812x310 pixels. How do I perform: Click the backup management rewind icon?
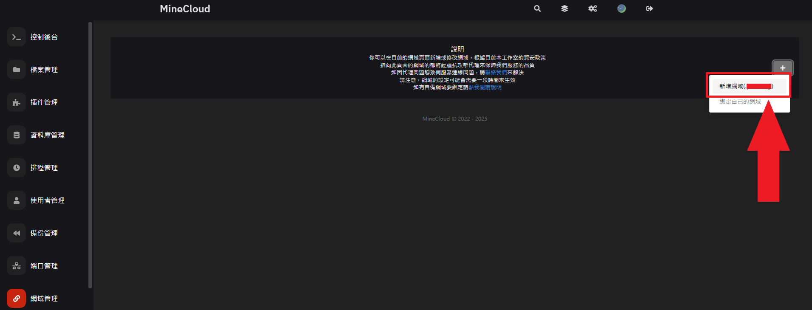tap(16, 233)
